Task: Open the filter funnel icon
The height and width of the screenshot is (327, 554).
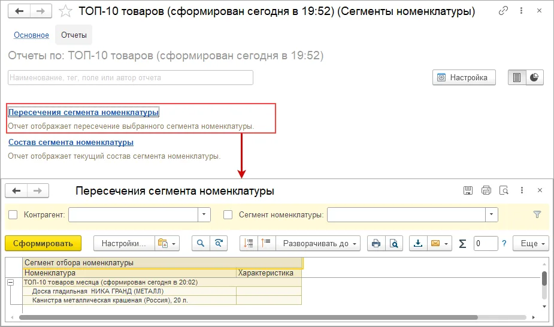Action: pos(537,214)
